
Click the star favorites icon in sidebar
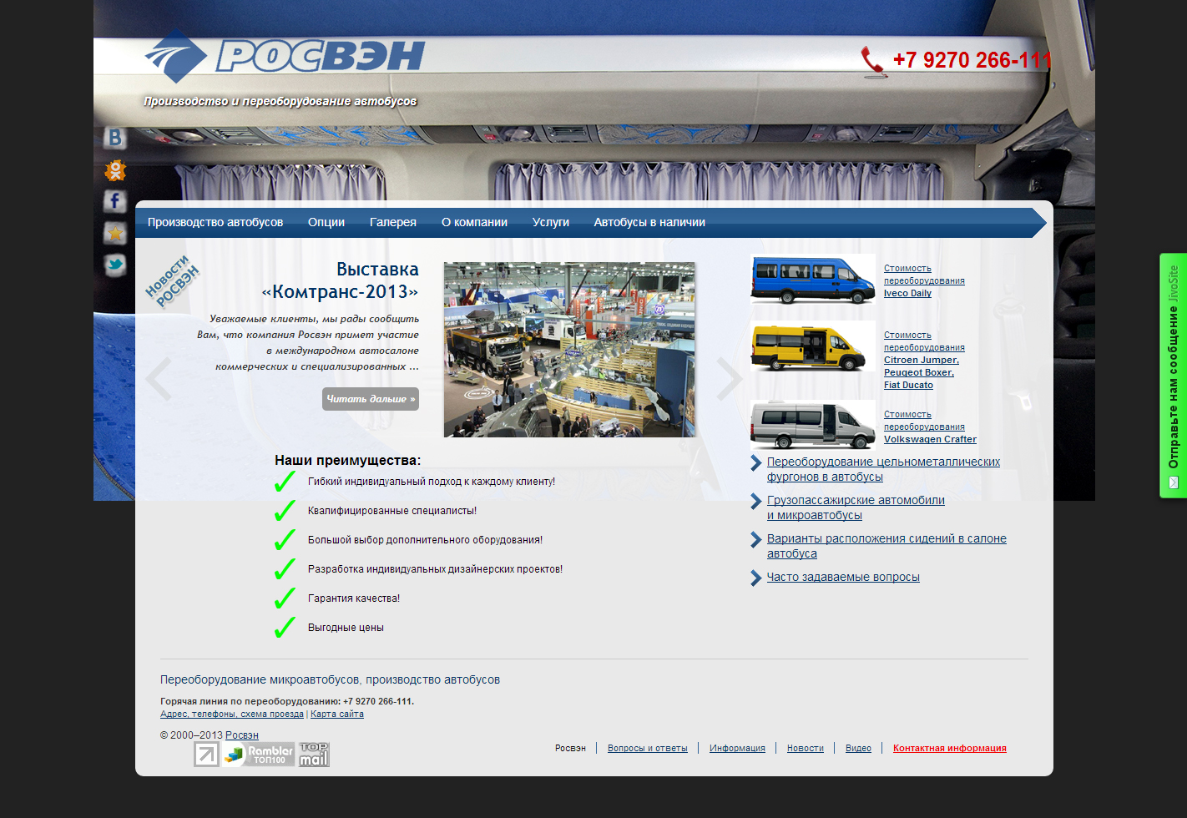(x=115, y=233)
